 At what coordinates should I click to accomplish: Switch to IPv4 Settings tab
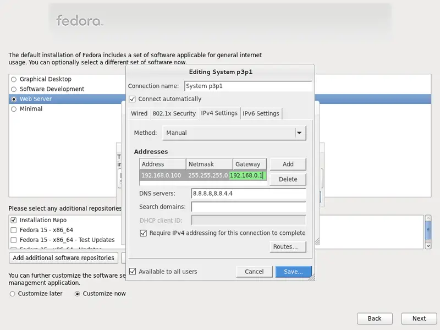tap(219, 113)
